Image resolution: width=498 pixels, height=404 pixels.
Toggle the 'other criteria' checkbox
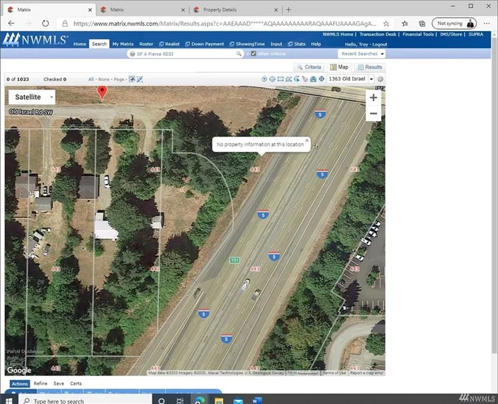[x=253, y=54]
